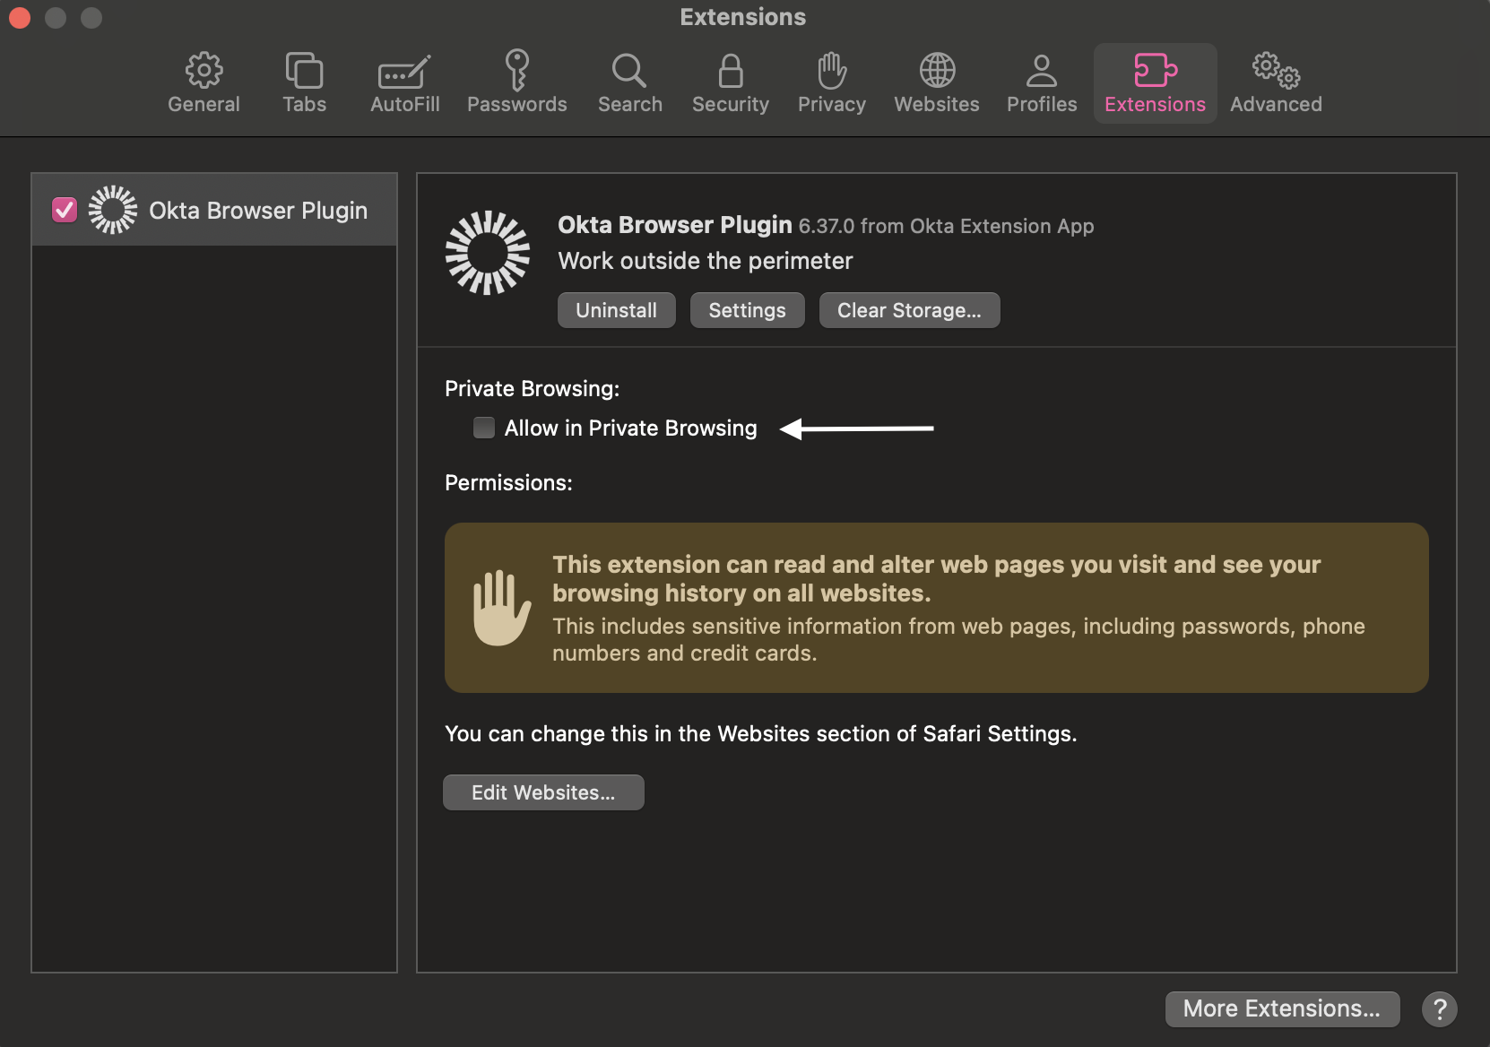1490x1047 pixels.
Task: Disable the Okta Browser Plugin checkbox
Action: 65,210
